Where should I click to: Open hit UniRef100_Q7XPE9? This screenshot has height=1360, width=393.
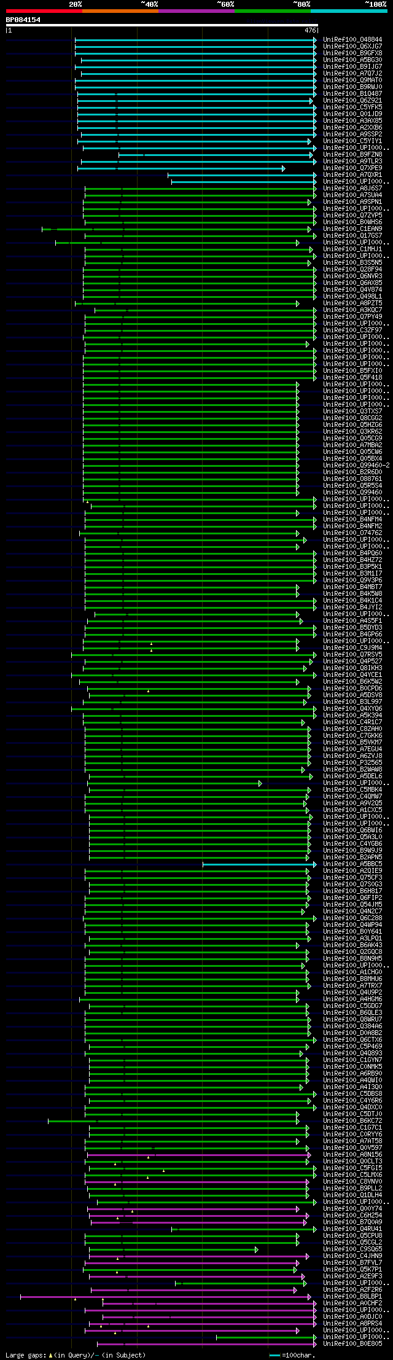[x=352, y=168]
